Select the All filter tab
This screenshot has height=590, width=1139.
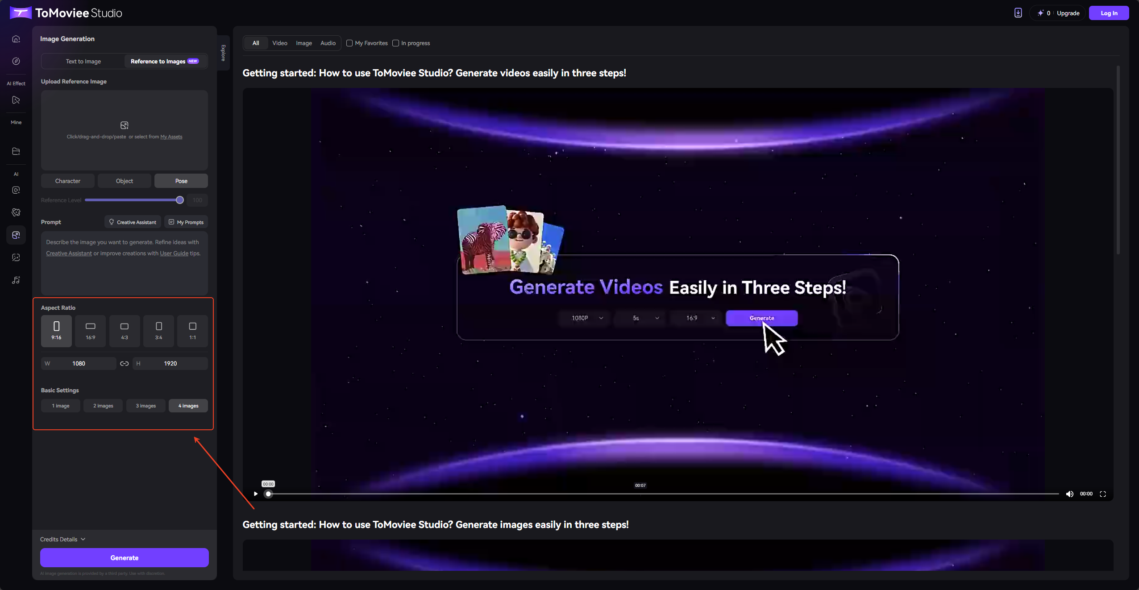pos(256,43)
